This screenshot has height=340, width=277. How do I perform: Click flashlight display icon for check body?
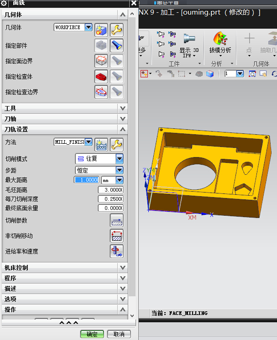tap(117, 76)
